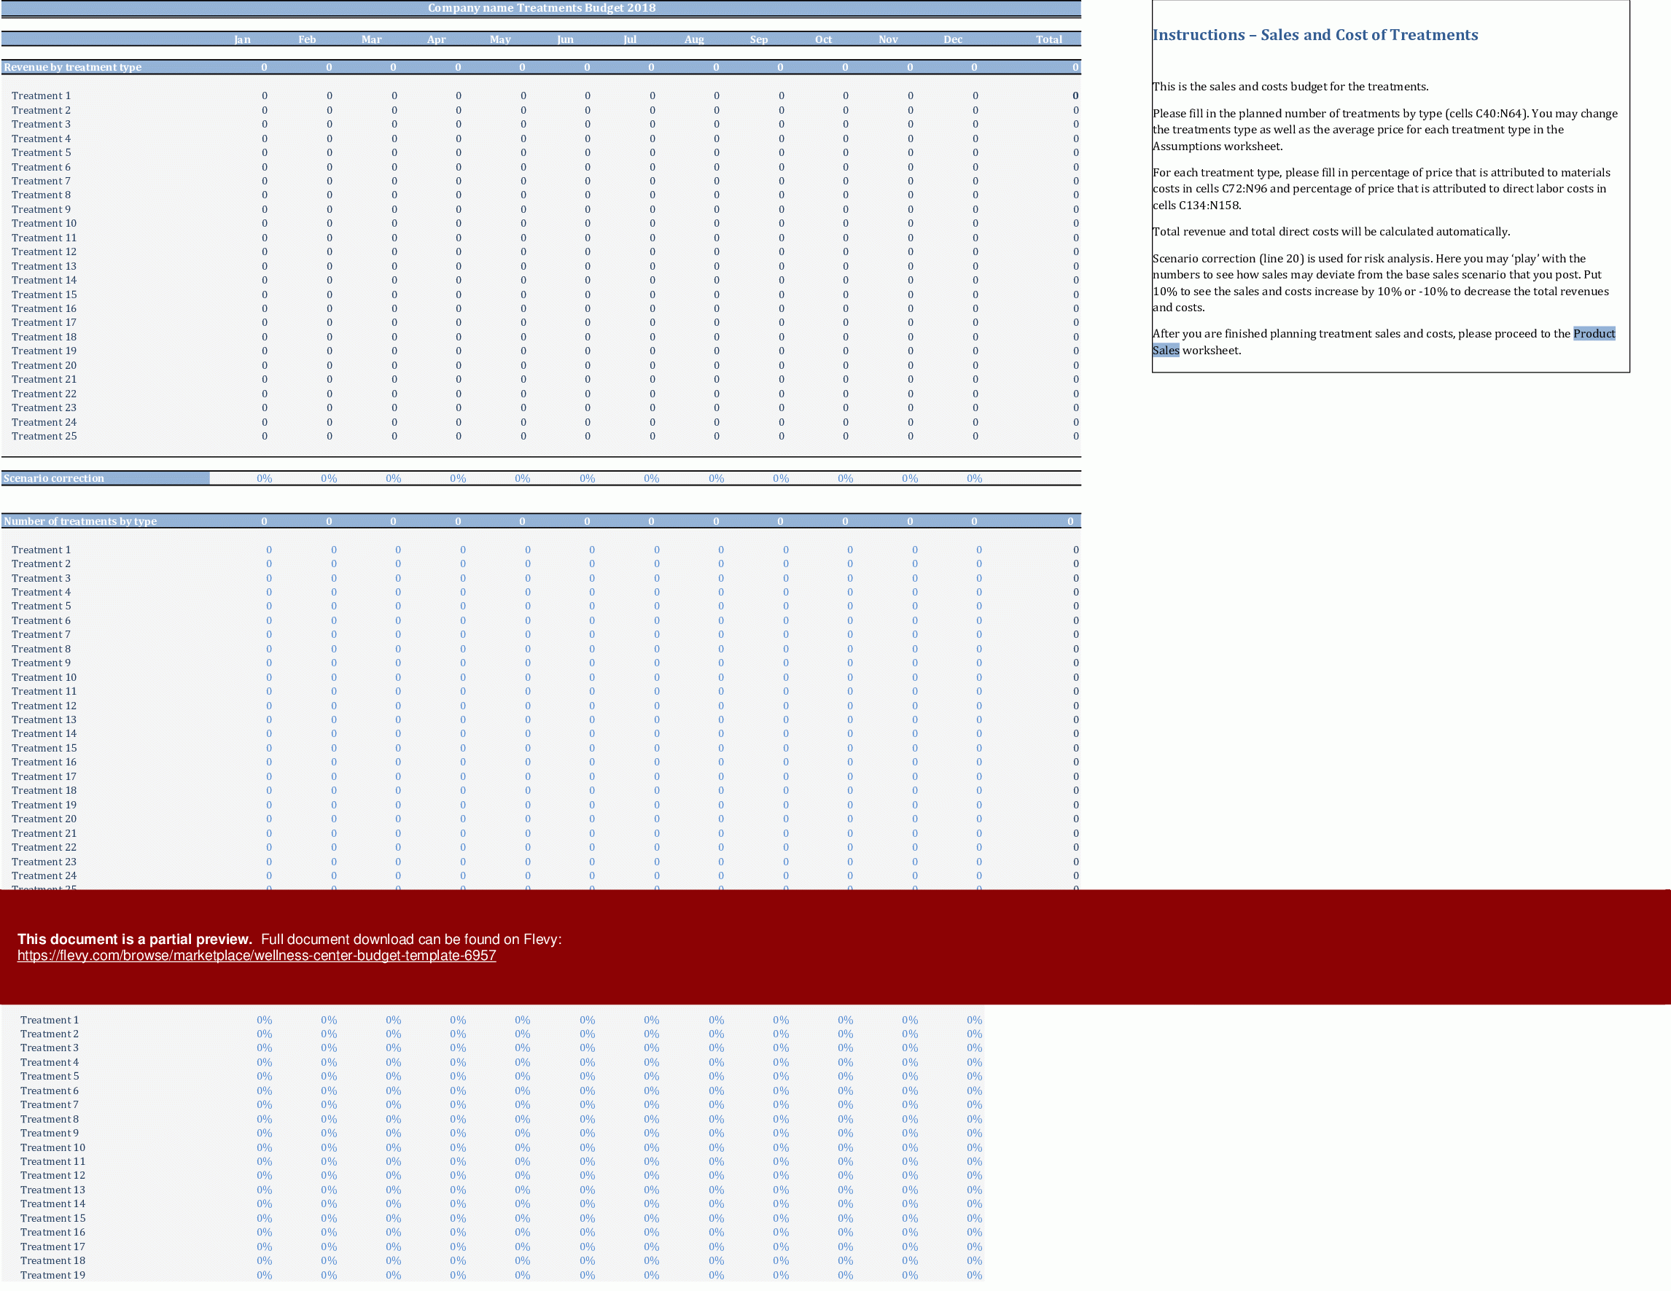Click Treatment 25 label in revenue section
1671x1291 pixels.
tap(44, 436)
